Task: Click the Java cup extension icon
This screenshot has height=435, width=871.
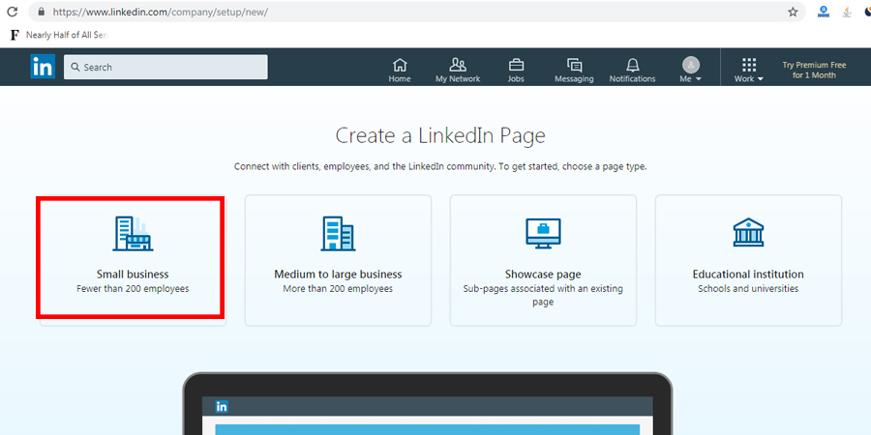Action: click(x=847, y=12)
